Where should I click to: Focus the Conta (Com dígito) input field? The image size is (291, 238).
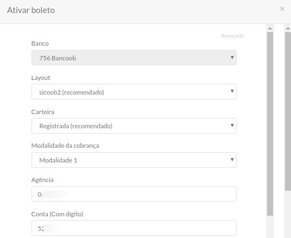click(134, 228)
